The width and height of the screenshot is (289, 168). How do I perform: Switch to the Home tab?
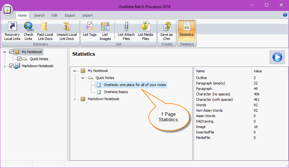tap(22, 15)
